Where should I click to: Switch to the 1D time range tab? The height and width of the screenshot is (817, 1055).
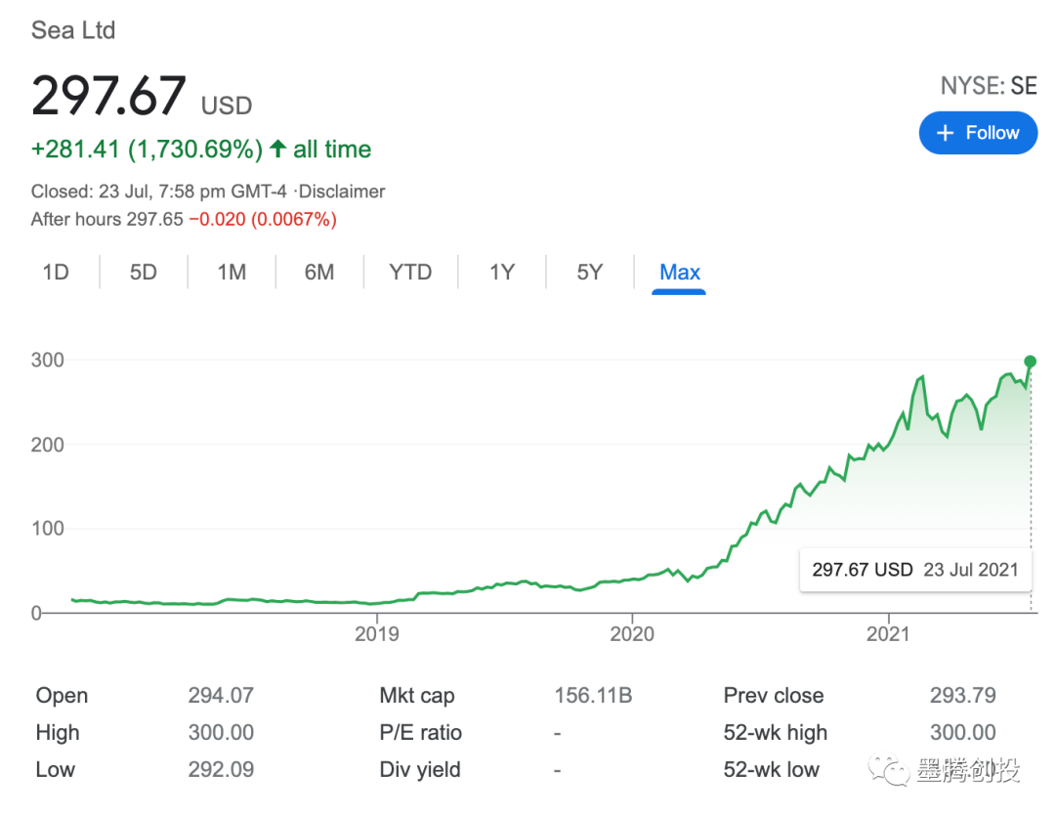[x=56, y=273]
